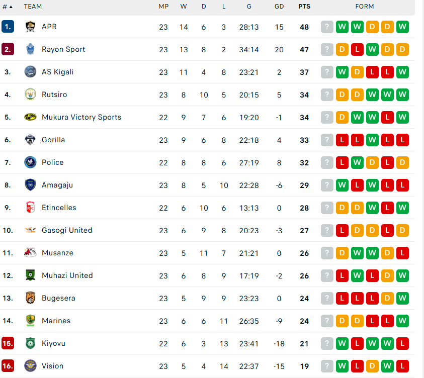Sort standings by GD column header
The height and width of the screenshot is (378, 424).
(x=279, y=7)
